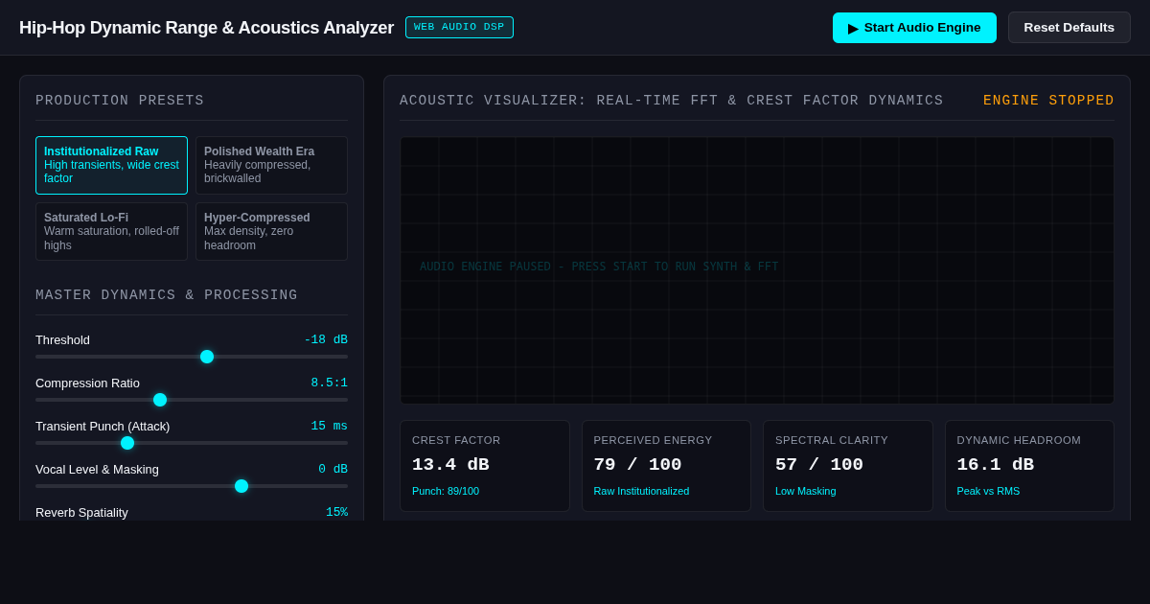
Task: Click the 0 dB vocal level value
Action: pos(333,469)
